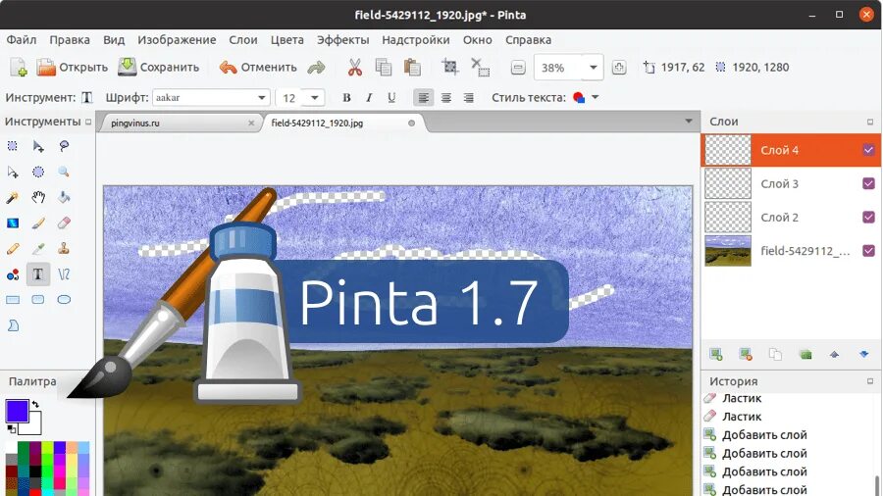Toggle visibility of Слой 4
Image resolution: width=883 pixels, height=496 pixels.
(868, 150)
